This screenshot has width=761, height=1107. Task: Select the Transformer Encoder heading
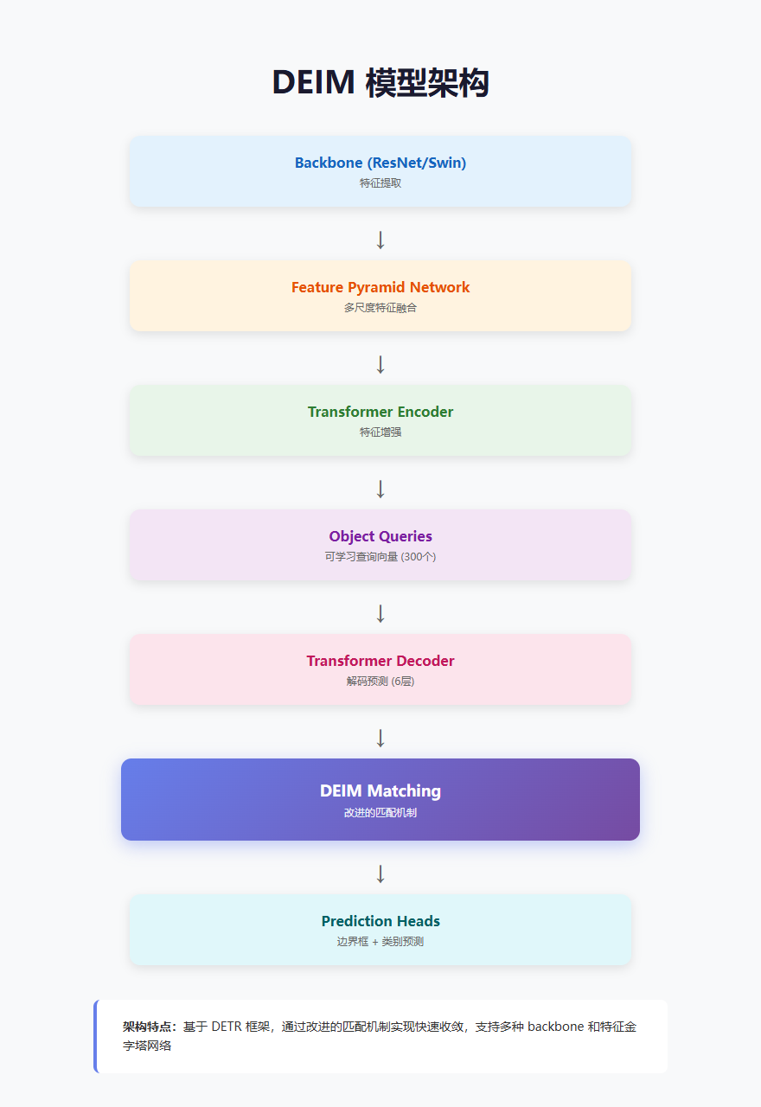[380, 412]
